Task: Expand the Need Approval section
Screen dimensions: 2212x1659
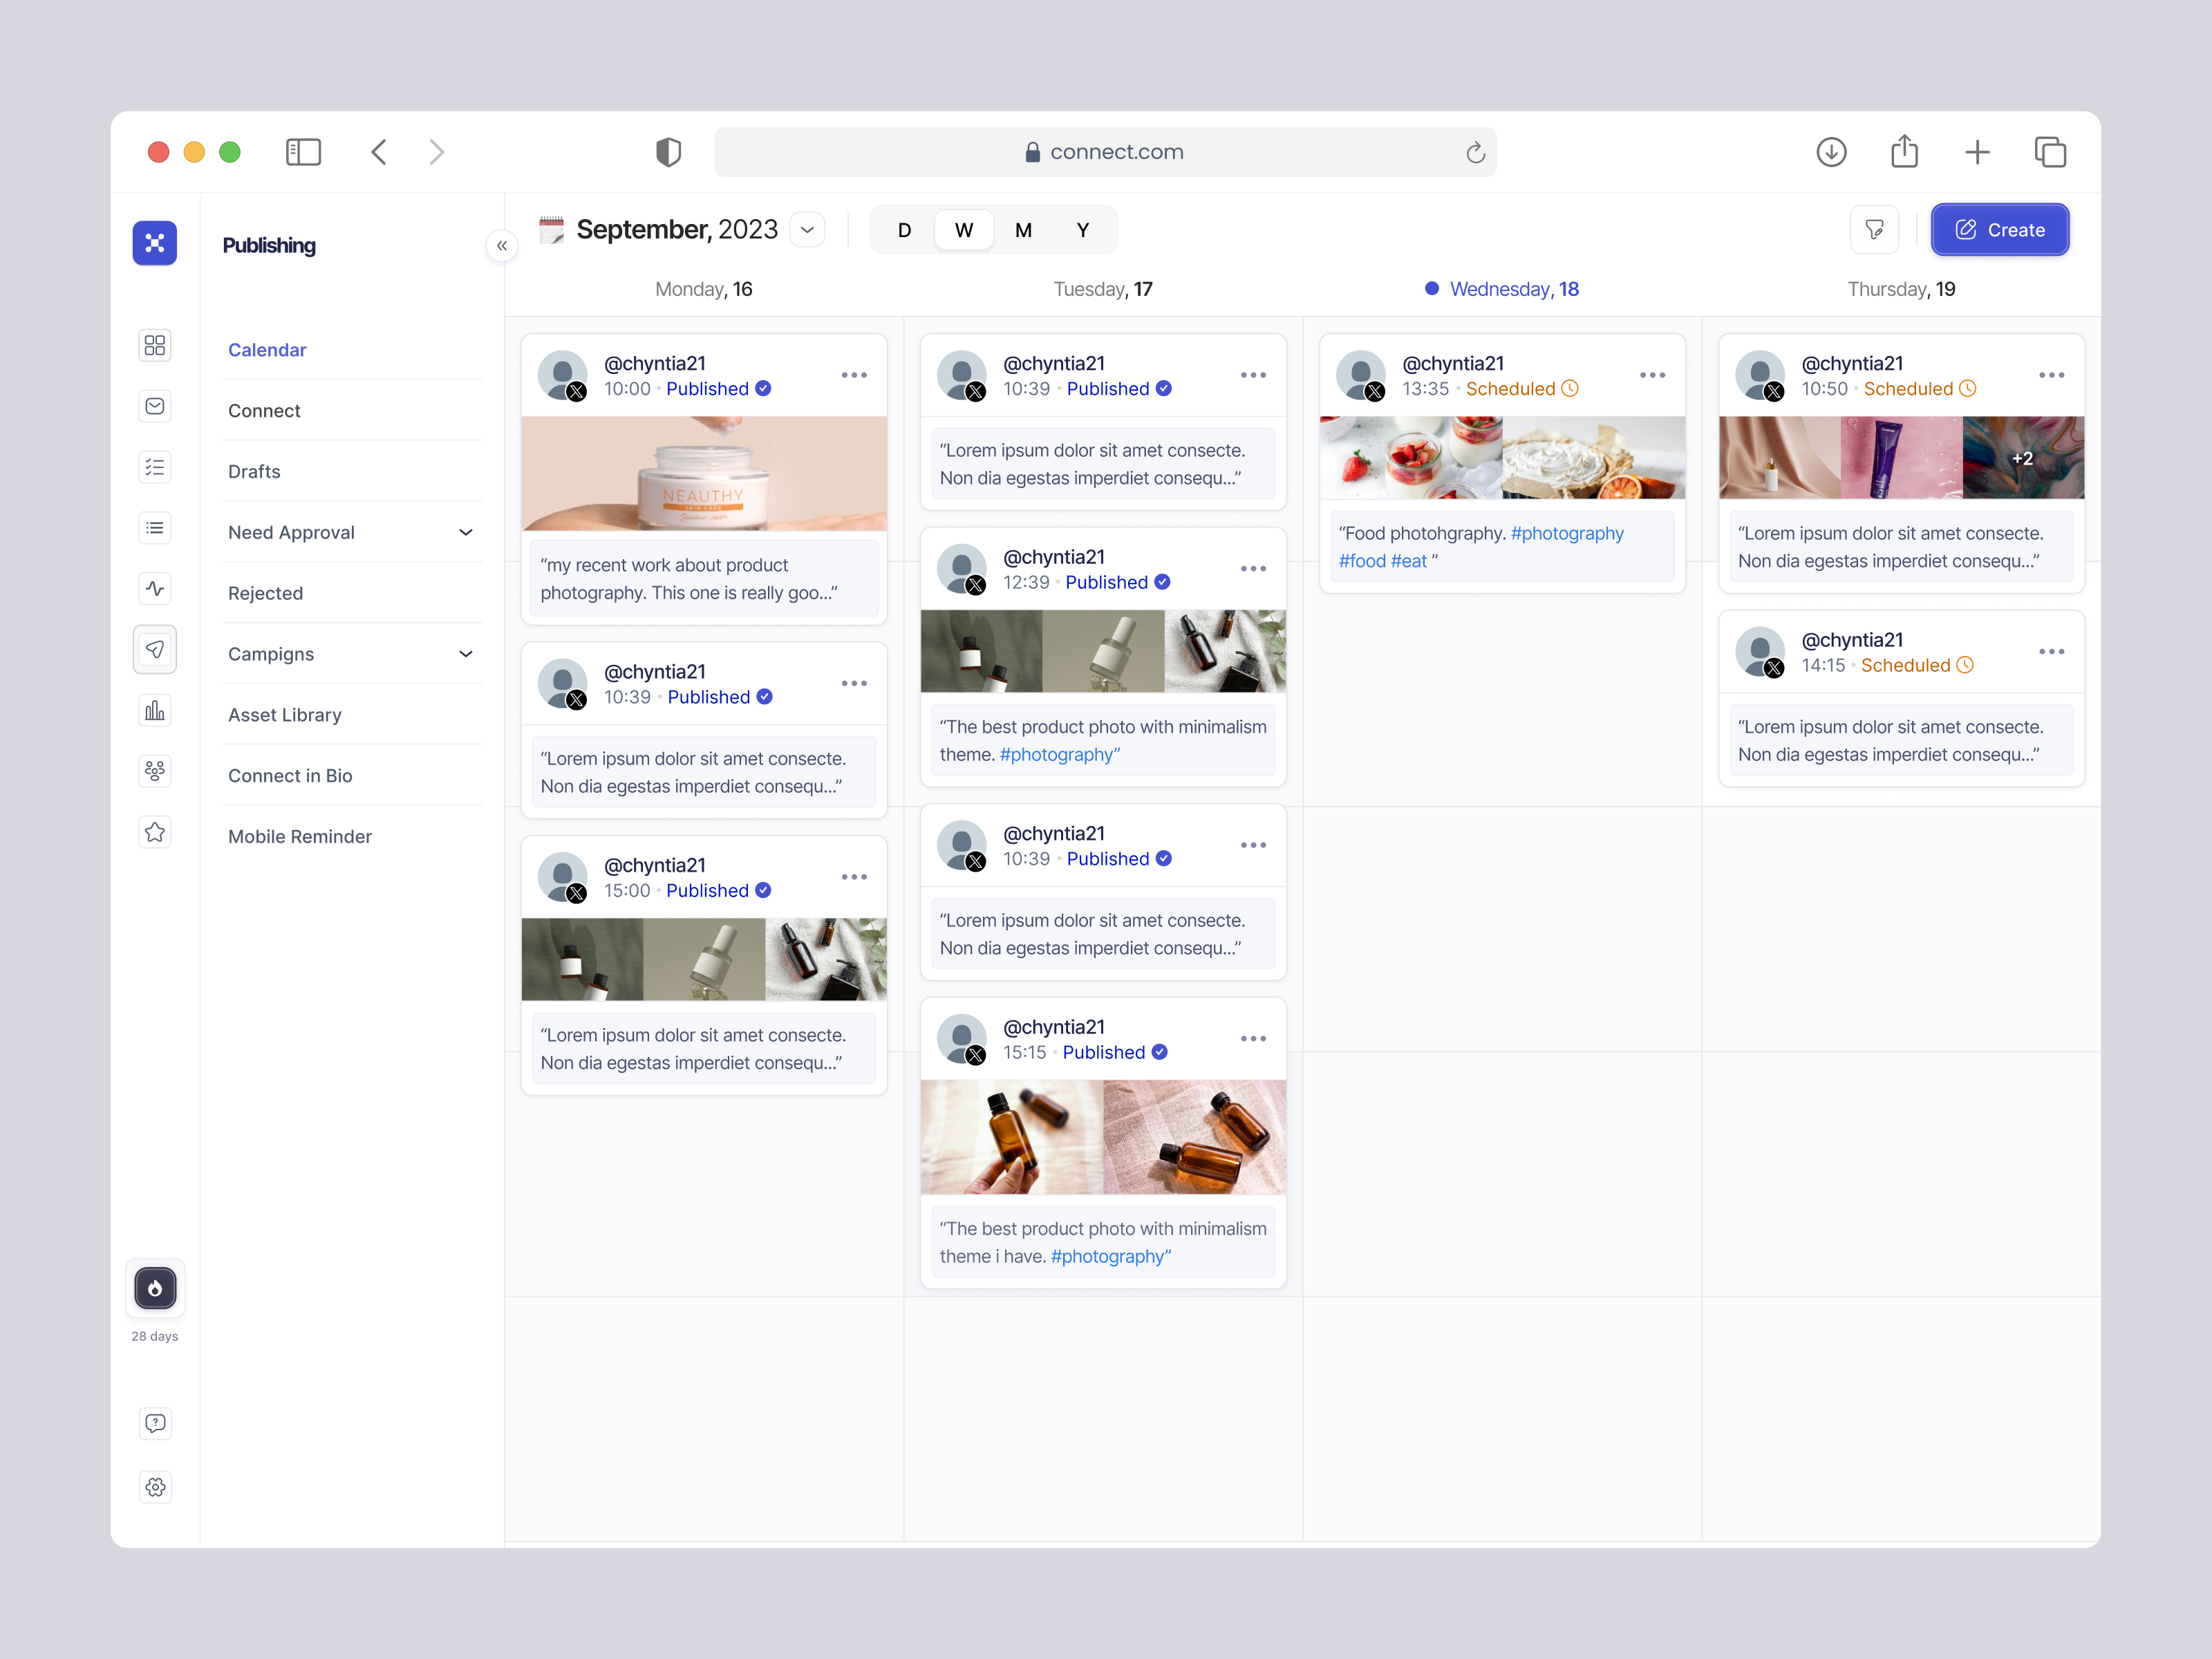Action: [466, 532]
